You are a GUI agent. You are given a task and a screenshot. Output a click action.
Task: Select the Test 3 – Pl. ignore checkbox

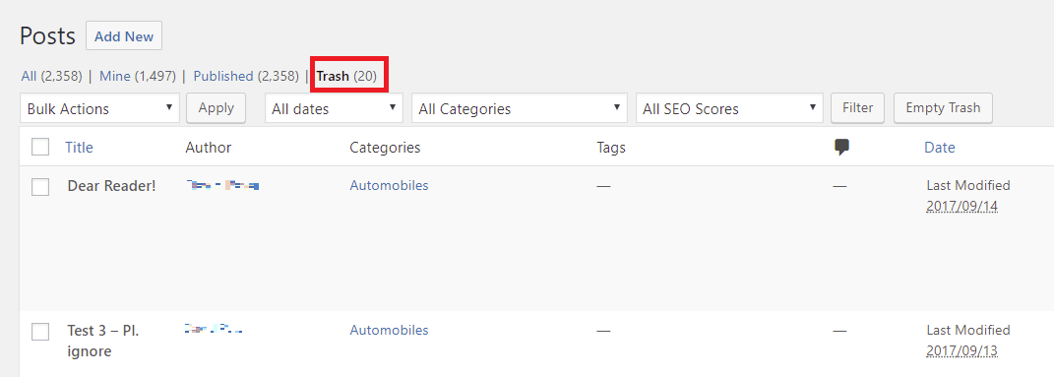point(40,332)
